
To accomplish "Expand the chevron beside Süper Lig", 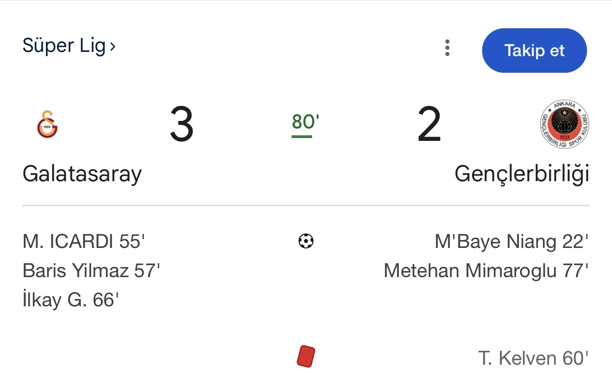I will coord(113,46).
